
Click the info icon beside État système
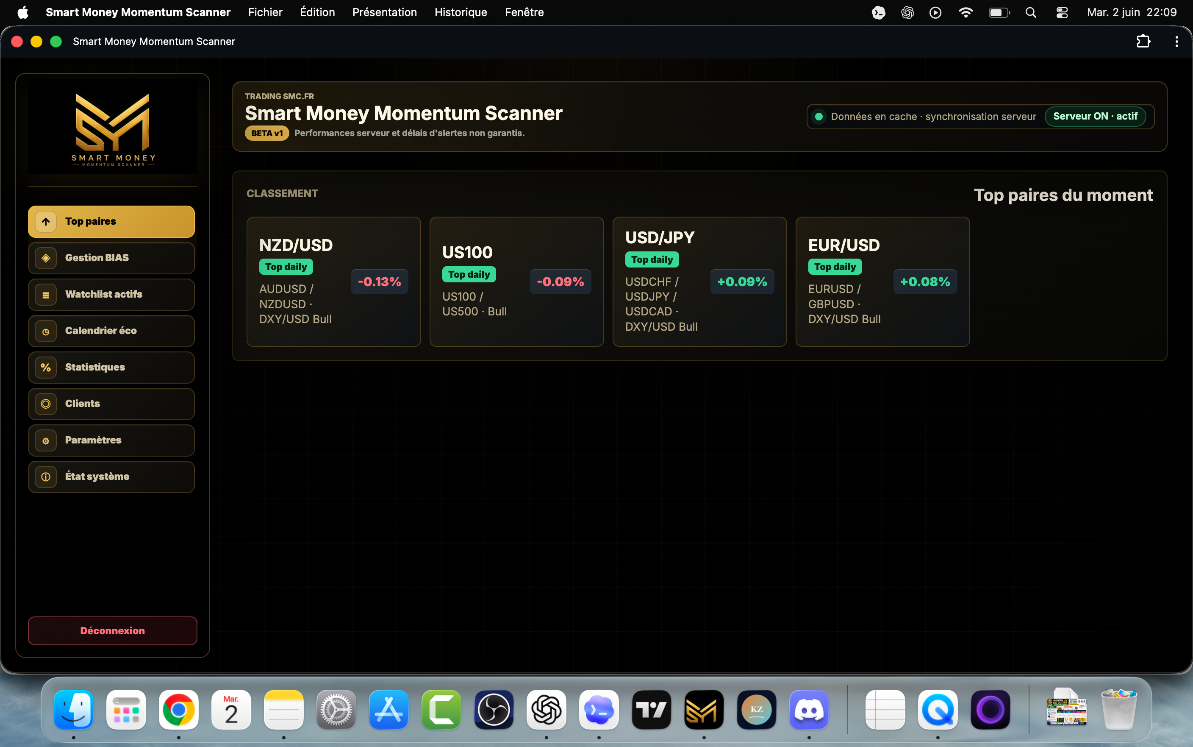pyautogui.click(x=46, y=477)
